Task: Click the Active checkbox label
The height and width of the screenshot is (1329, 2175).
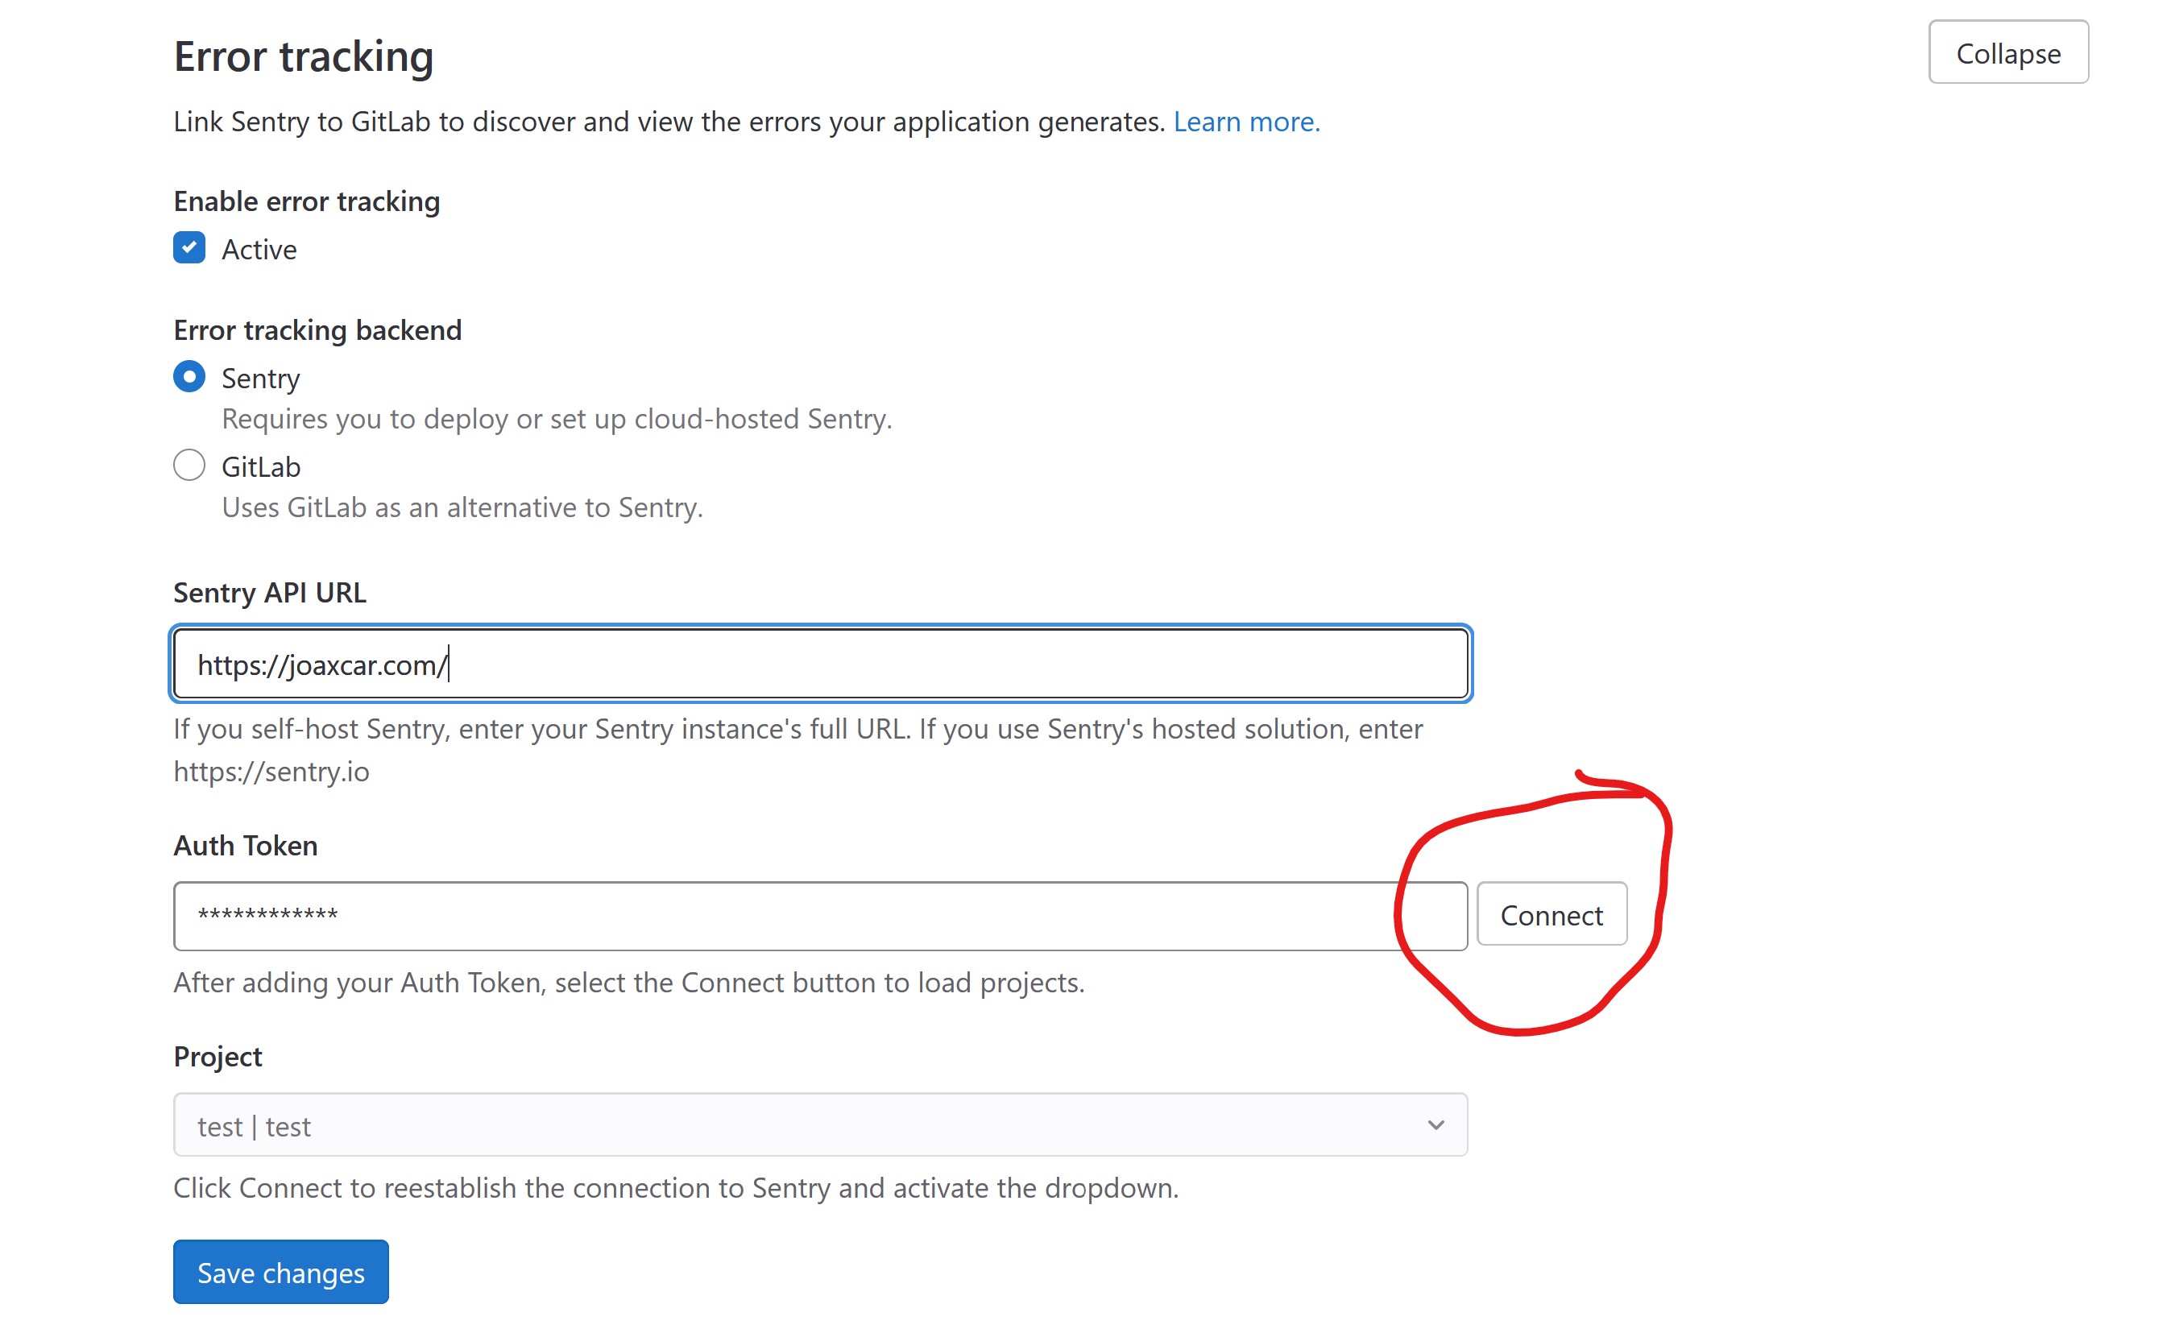Action: click(259, 250)
